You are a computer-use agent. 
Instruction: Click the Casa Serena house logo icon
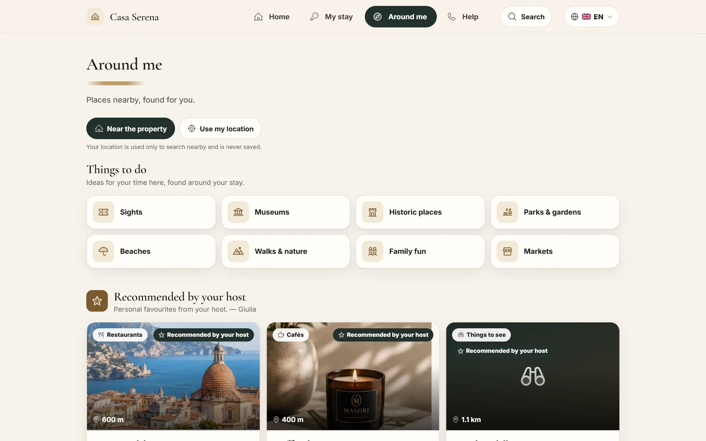pos(95,17)
